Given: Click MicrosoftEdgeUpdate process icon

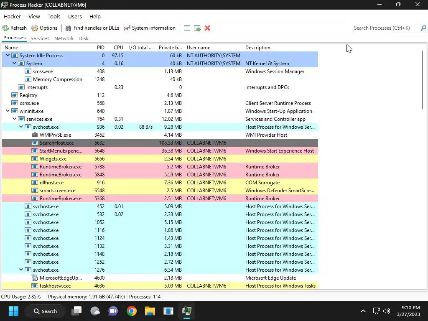Looking at the screenshot, I should [x=35, y=278].
